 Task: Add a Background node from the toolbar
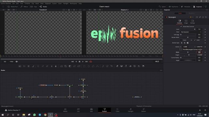[x=20, y=66]
